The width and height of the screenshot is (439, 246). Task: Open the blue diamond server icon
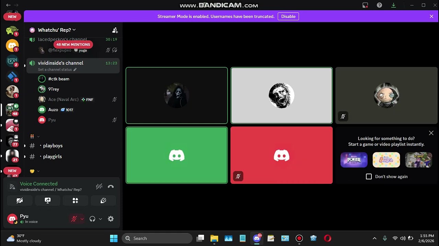point(12,76)
